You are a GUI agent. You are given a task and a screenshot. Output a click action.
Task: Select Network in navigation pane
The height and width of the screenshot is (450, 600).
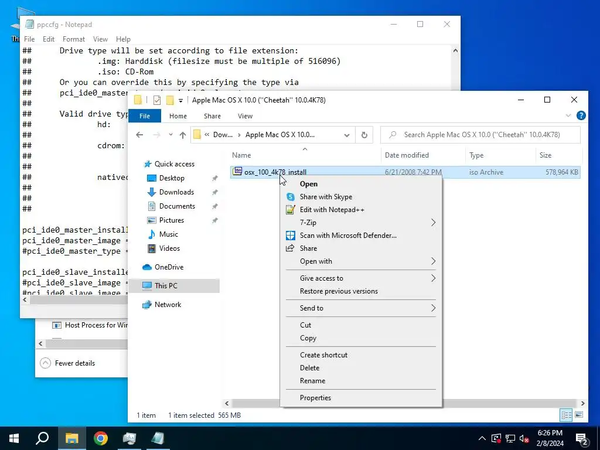(x=168, y=305)
